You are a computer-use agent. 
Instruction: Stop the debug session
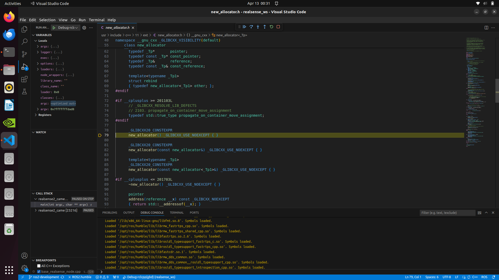click(278, 27)
